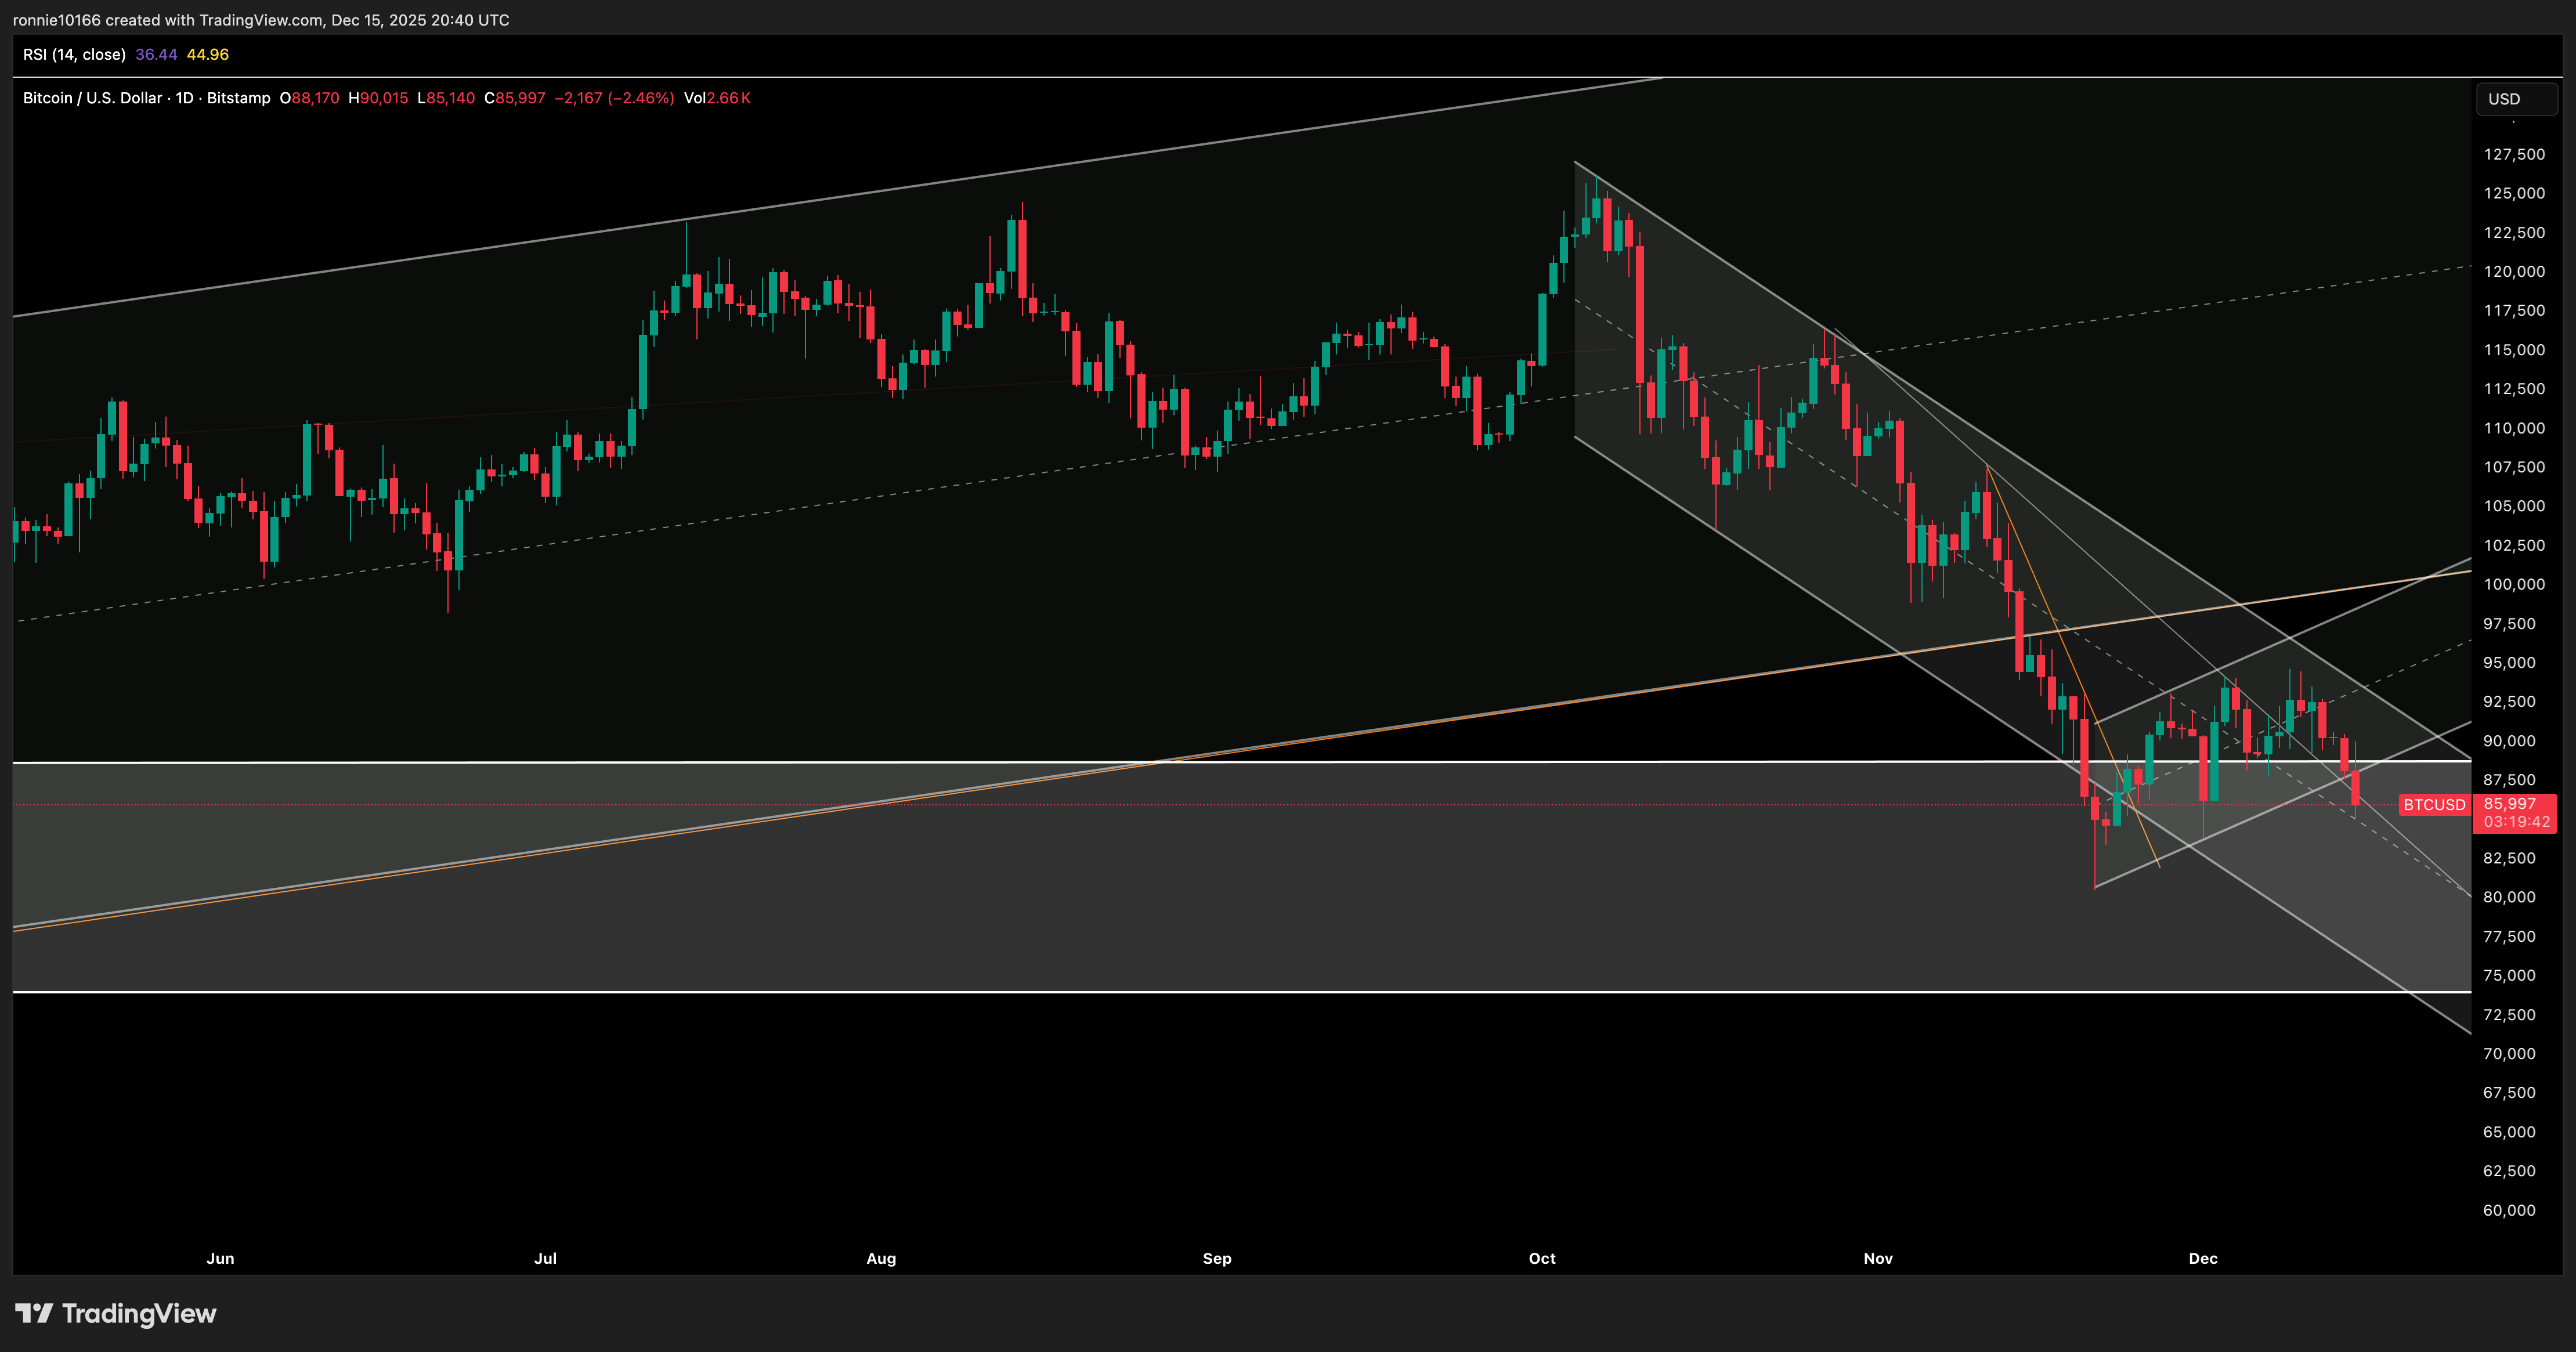Click the yellow RSI value 44.96
Image resolution: width=2576 pixels, height=1352 pixels.
(208, 55)
